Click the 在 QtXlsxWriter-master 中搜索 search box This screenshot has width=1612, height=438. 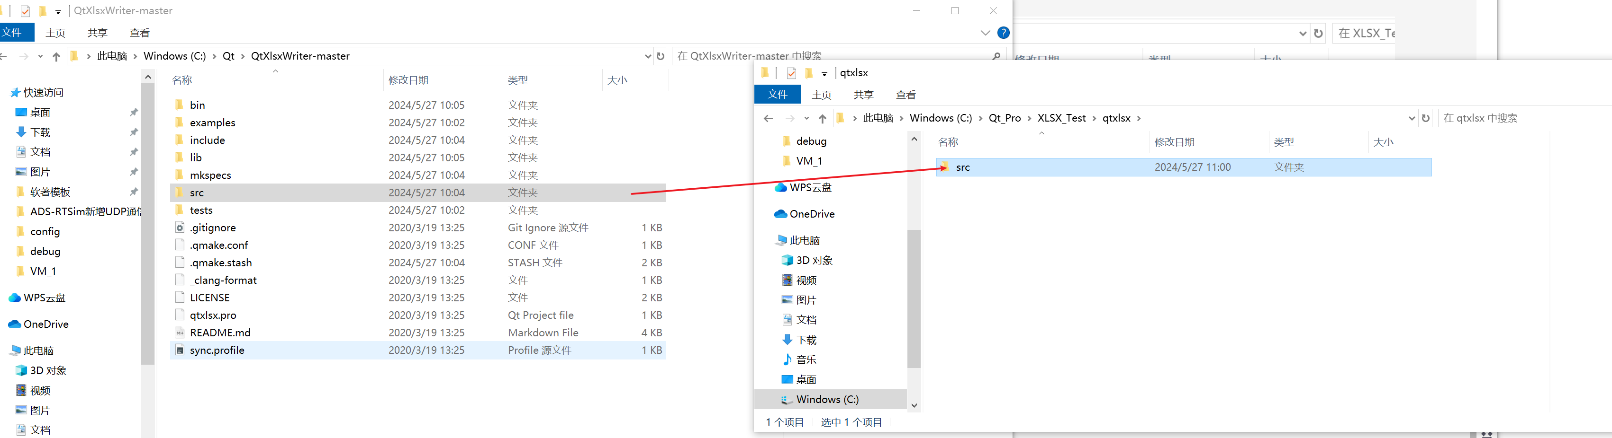[x=839, y=56]
